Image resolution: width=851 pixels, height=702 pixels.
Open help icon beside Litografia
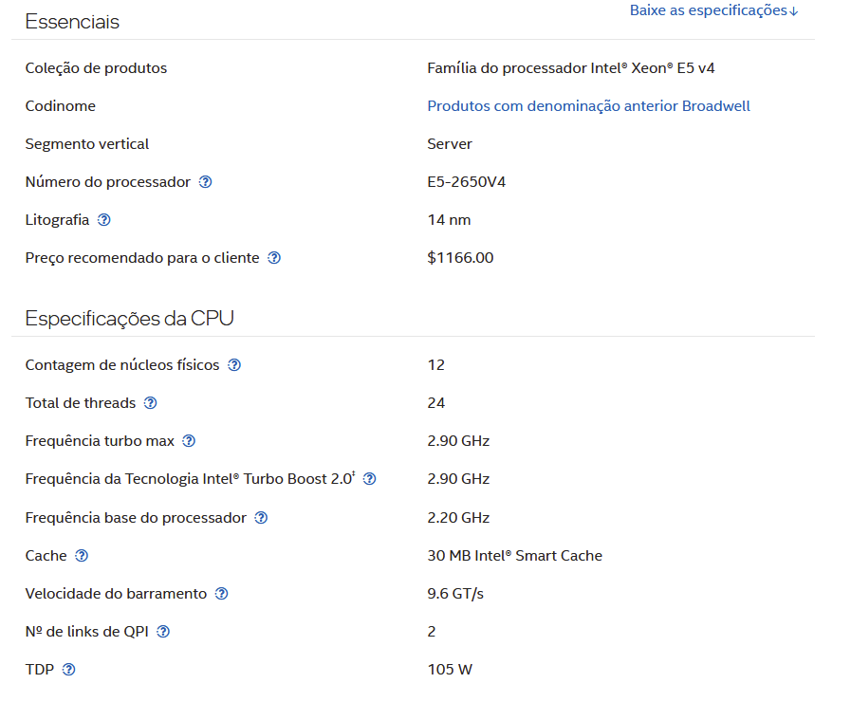tap(103, 220)
